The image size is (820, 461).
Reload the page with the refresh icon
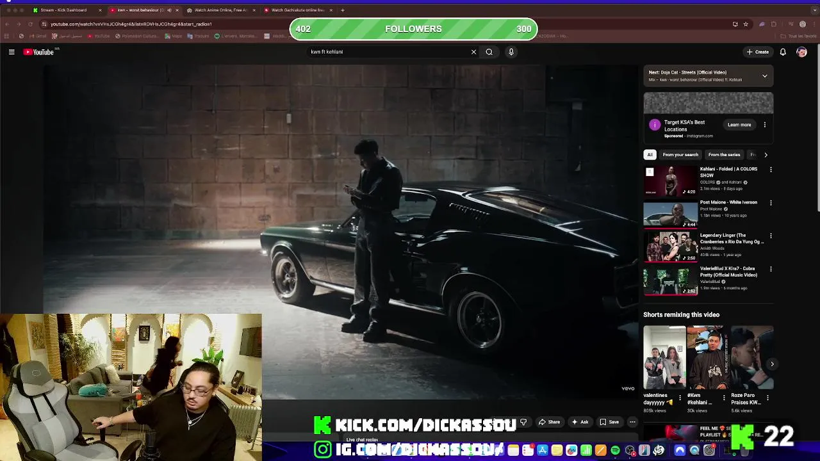coord(30,24)
